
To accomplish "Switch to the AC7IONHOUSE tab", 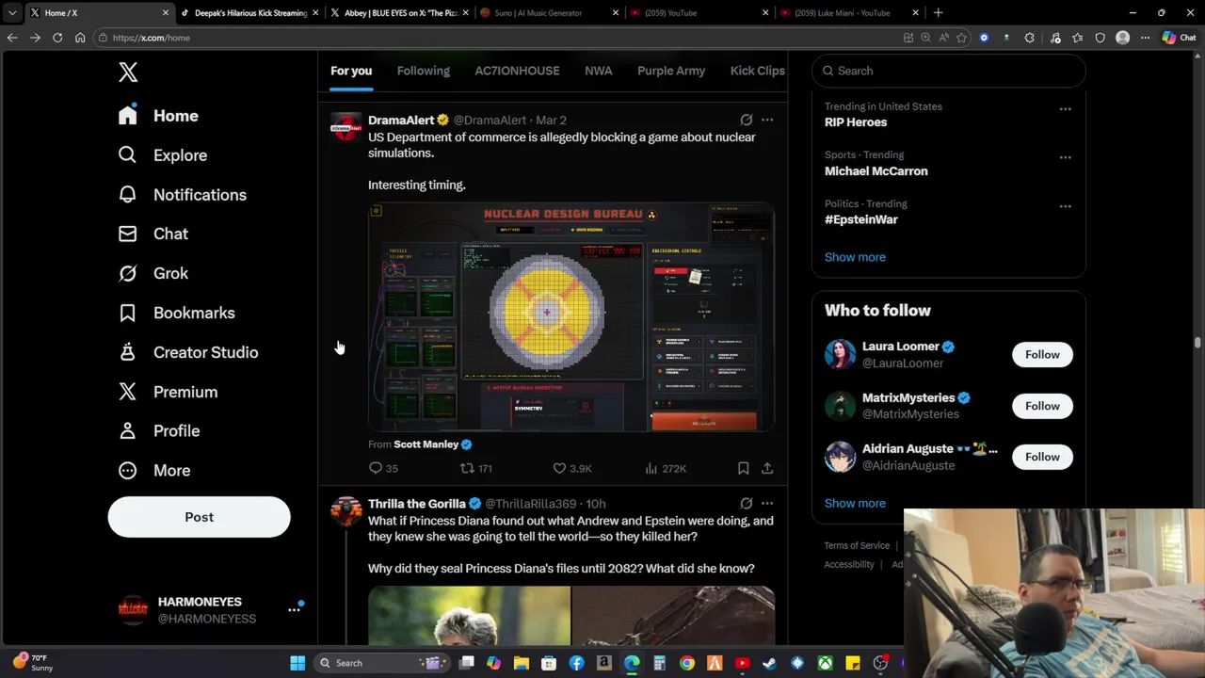I will tap(517, 71).
